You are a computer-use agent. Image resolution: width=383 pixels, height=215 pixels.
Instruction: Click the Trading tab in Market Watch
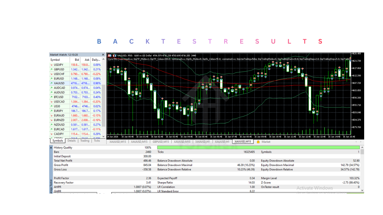[85, 141]
